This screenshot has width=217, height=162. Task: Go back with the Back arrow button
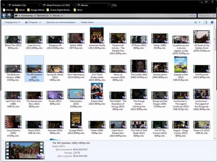4,16
